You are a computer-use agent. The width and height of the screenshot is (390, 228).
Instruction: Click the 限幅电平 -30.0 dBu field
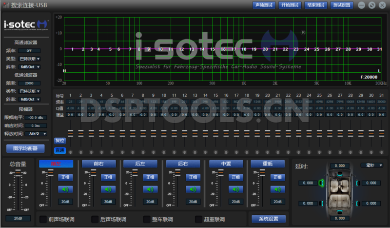(x=36, y=117)
